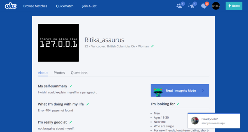Switch to the About tab
Screen dimensions: 248x132
43,73
